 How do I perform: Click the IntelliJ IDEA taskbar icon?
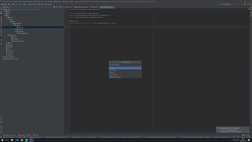[31, 140]
